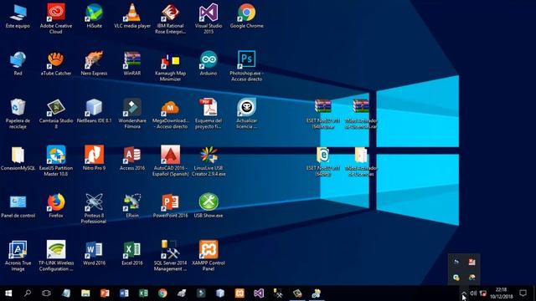Open the network status tray icon
Screen dimensions: 536x301
pos(483,293)
